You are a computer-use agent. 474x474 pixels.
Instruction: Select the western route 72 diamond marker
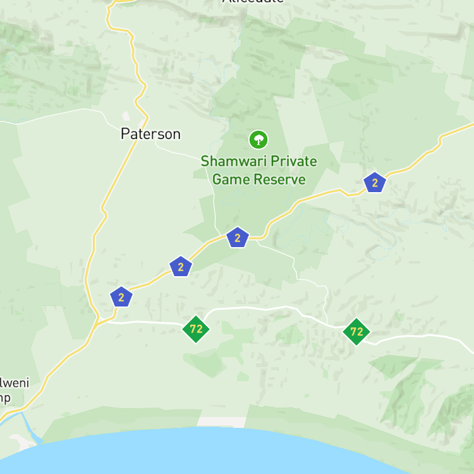(196, 329)
